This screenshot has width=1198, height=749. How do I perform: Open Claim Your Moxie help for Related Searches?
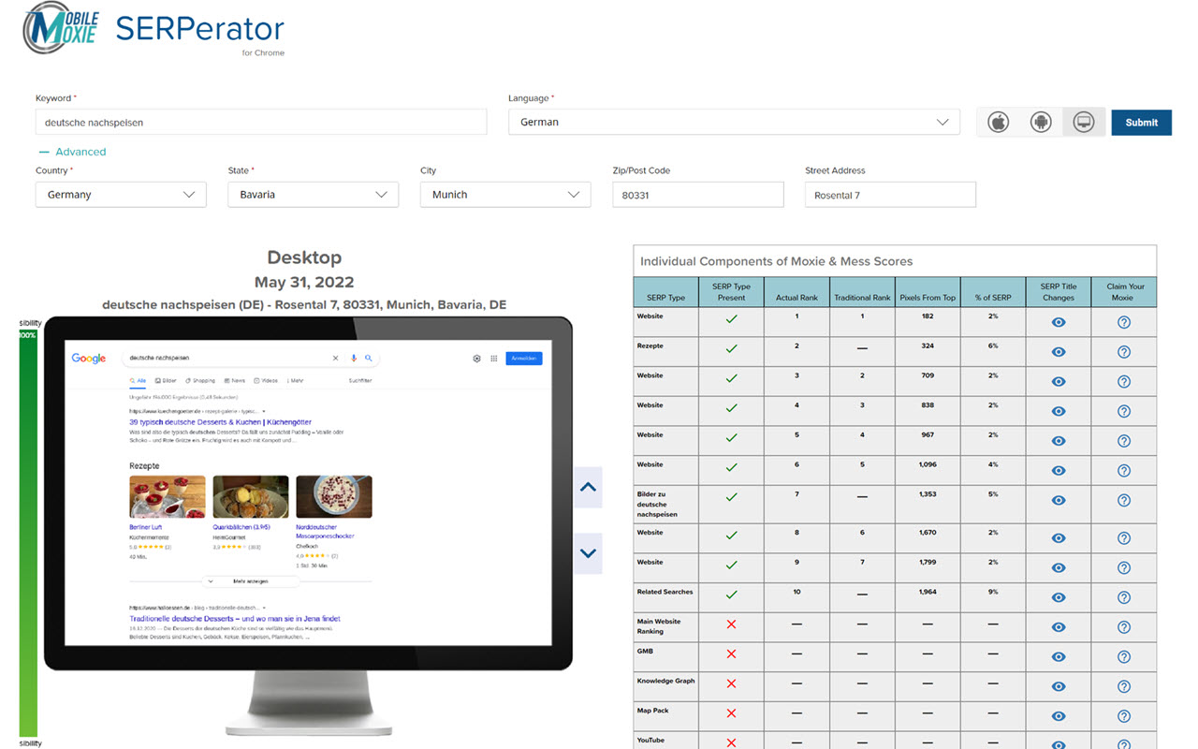tap(1124, 597)
